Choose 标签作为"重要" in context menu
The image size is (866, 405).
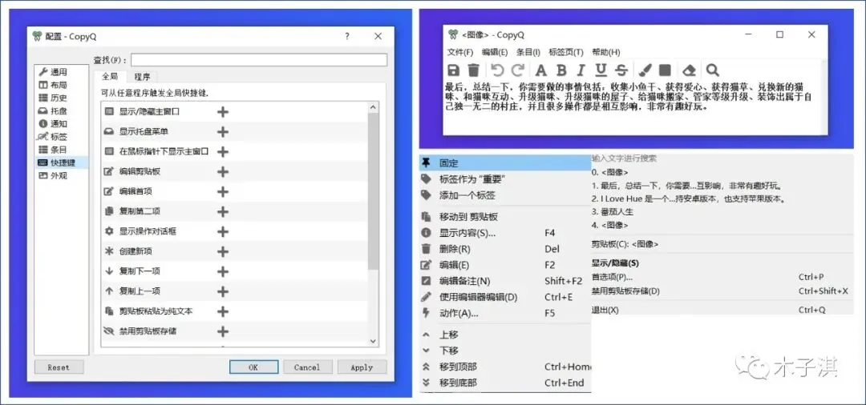pyautogui.click(x=505, y=179)
